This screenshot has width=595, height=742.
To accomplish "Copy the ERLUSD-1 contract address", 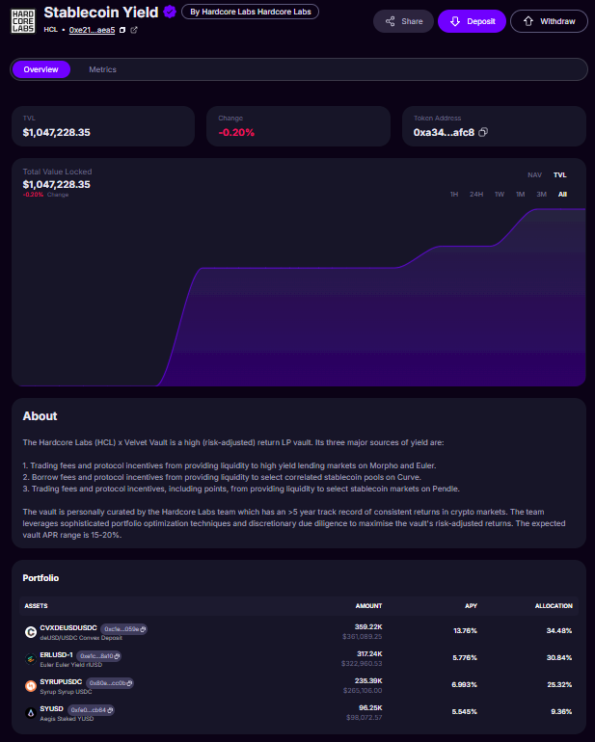I will pos(117,656).
